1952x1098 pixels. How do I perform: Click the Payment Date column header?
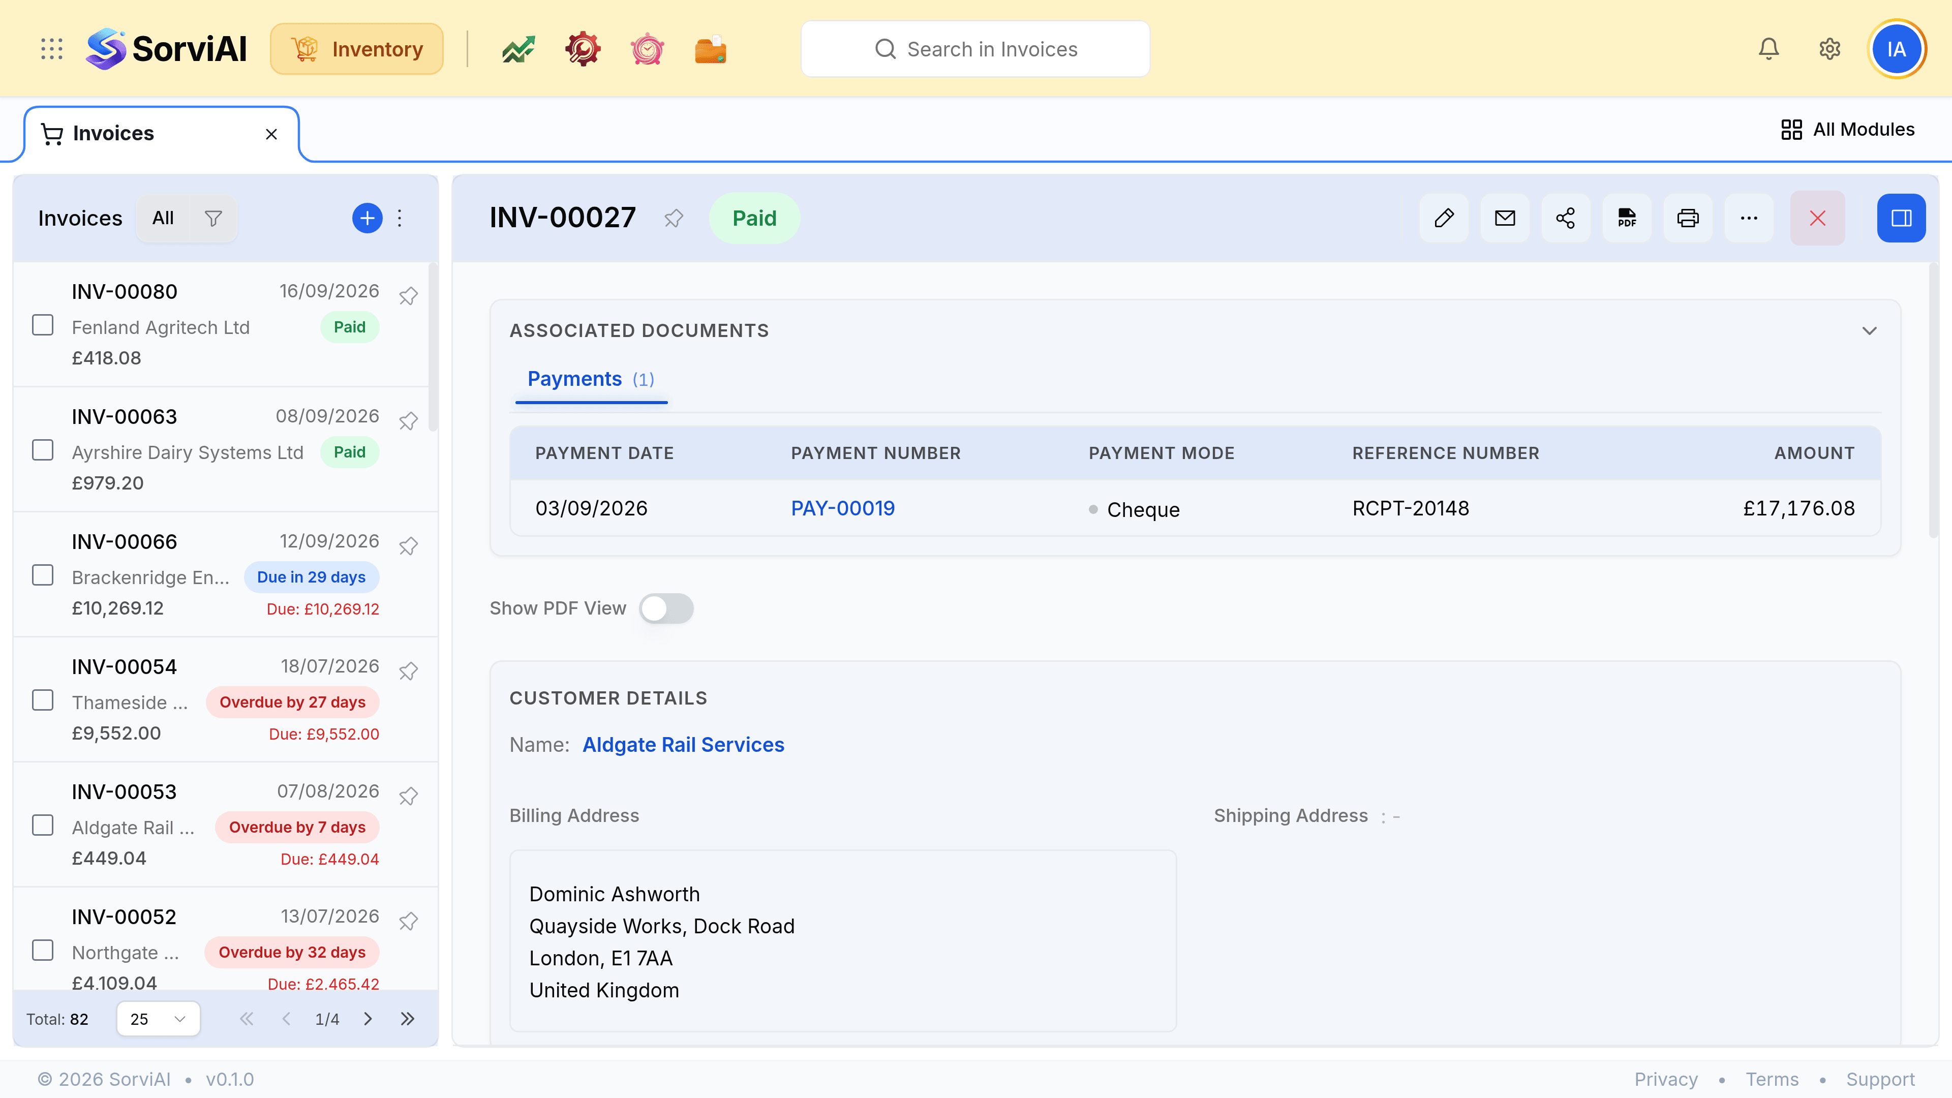[604, 453]
